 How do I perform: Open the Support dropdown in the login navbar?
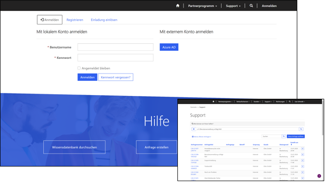[233, 6]
